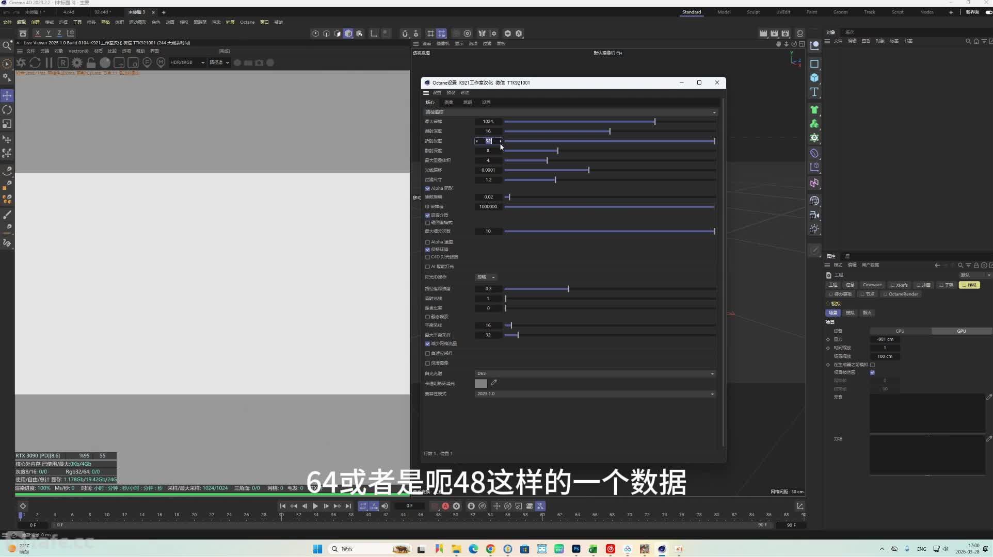Open the 路径追踪 kernel type dropdown

point(570,112)
